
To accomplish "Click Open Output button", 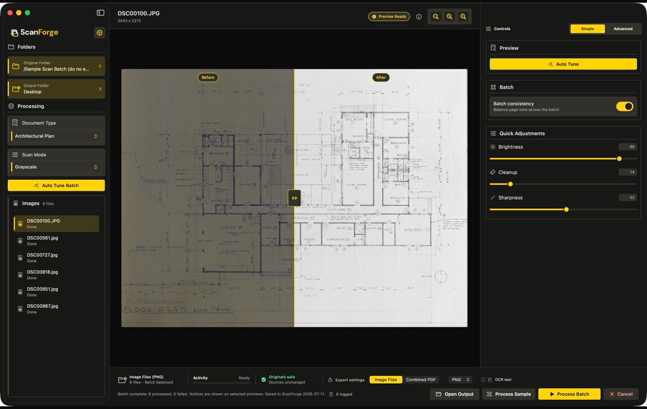I will pos(454,394).
